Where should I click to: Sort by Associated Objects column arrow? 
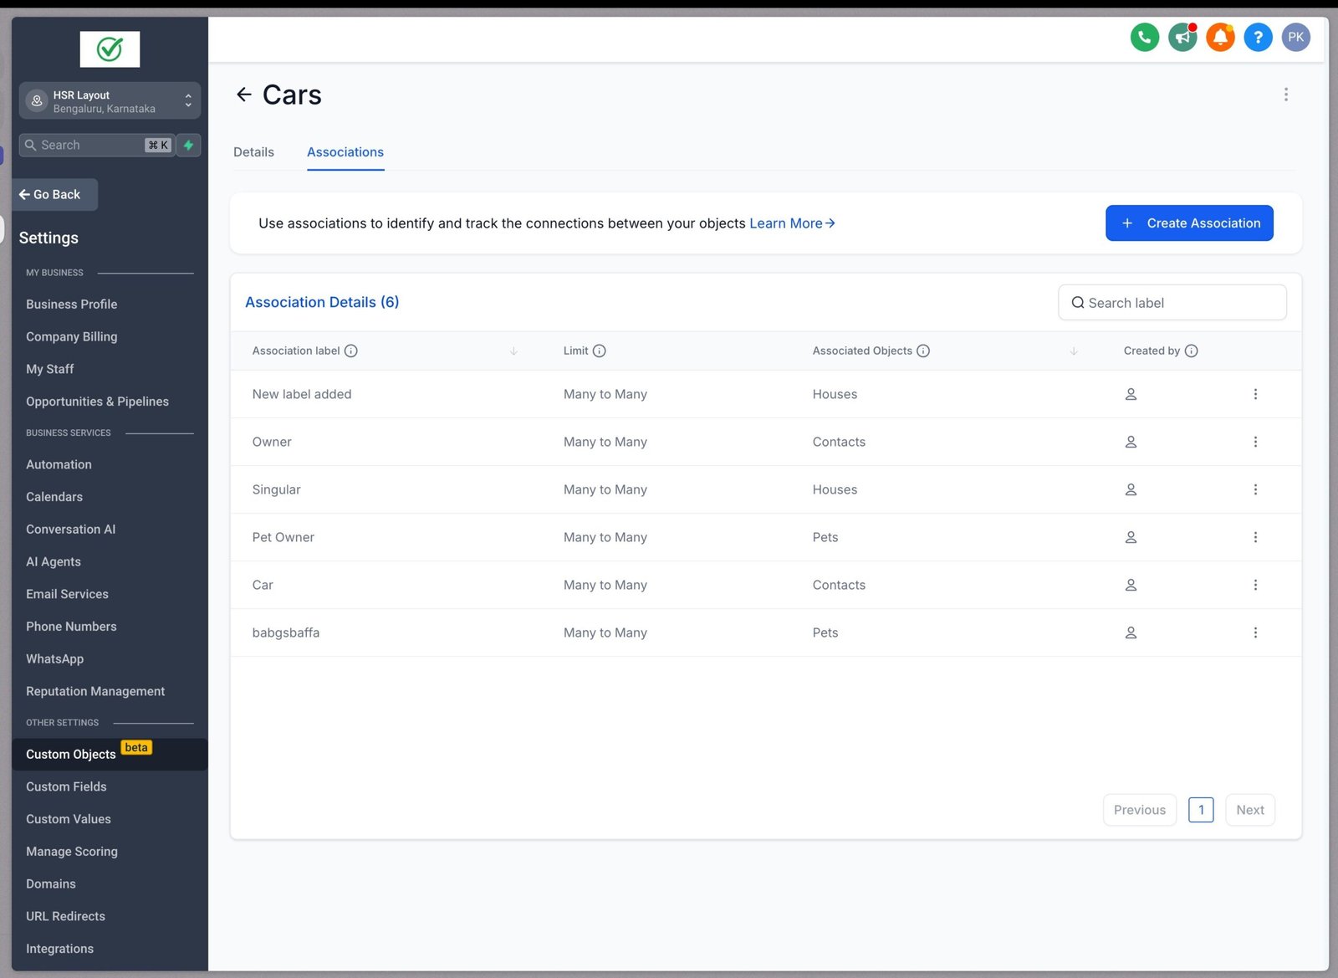(x=1073, y=351)
